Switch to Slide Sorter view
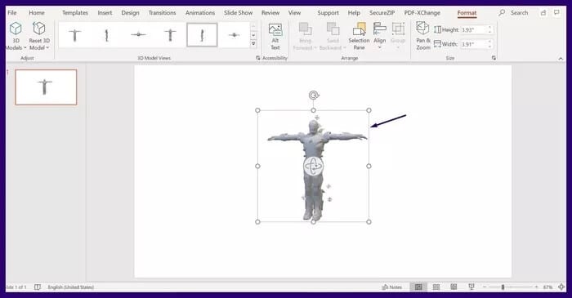 pyautogui.click(x=436, y=287)
